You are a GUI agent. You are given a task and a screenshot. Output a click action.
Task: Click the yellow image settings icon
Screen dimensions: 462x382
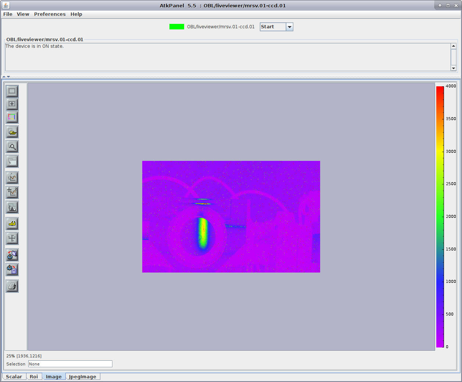point(12,224)
